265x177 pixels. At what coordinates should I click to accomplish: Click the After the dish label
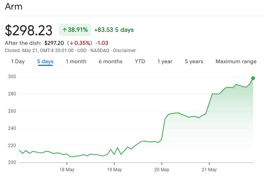pos(23,43)
